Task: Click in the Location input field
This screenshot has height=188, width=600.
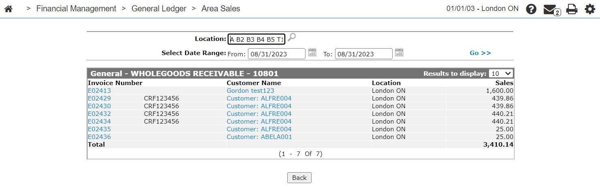Action: [x=256, y=39]
